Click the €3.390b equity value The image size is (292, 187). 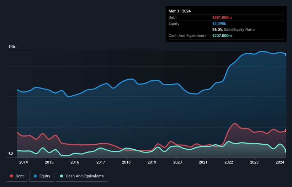219,23
